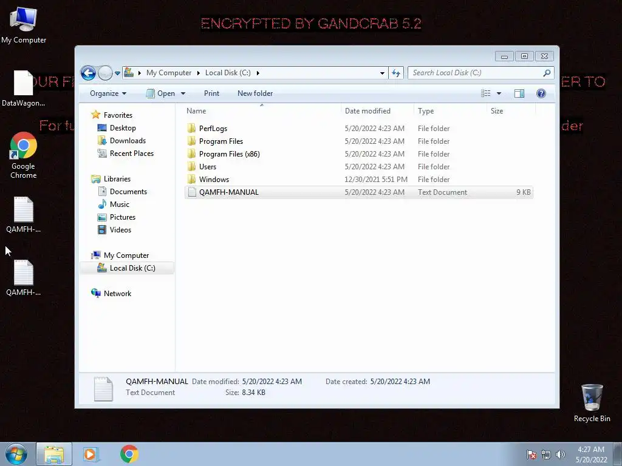Click the Local Disk (C:) breadcrumb segment
This screenshot has width=622, height=466.
click(x=228, y=73)
